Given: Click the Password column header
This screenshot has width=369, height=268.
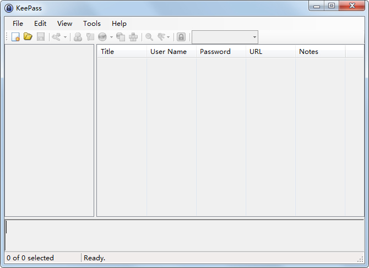Looking at the screenshot, I should coord(221,52).
